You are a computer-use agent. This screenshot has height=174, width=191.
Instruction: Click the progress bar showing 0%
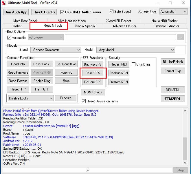[x=87, y=170]
